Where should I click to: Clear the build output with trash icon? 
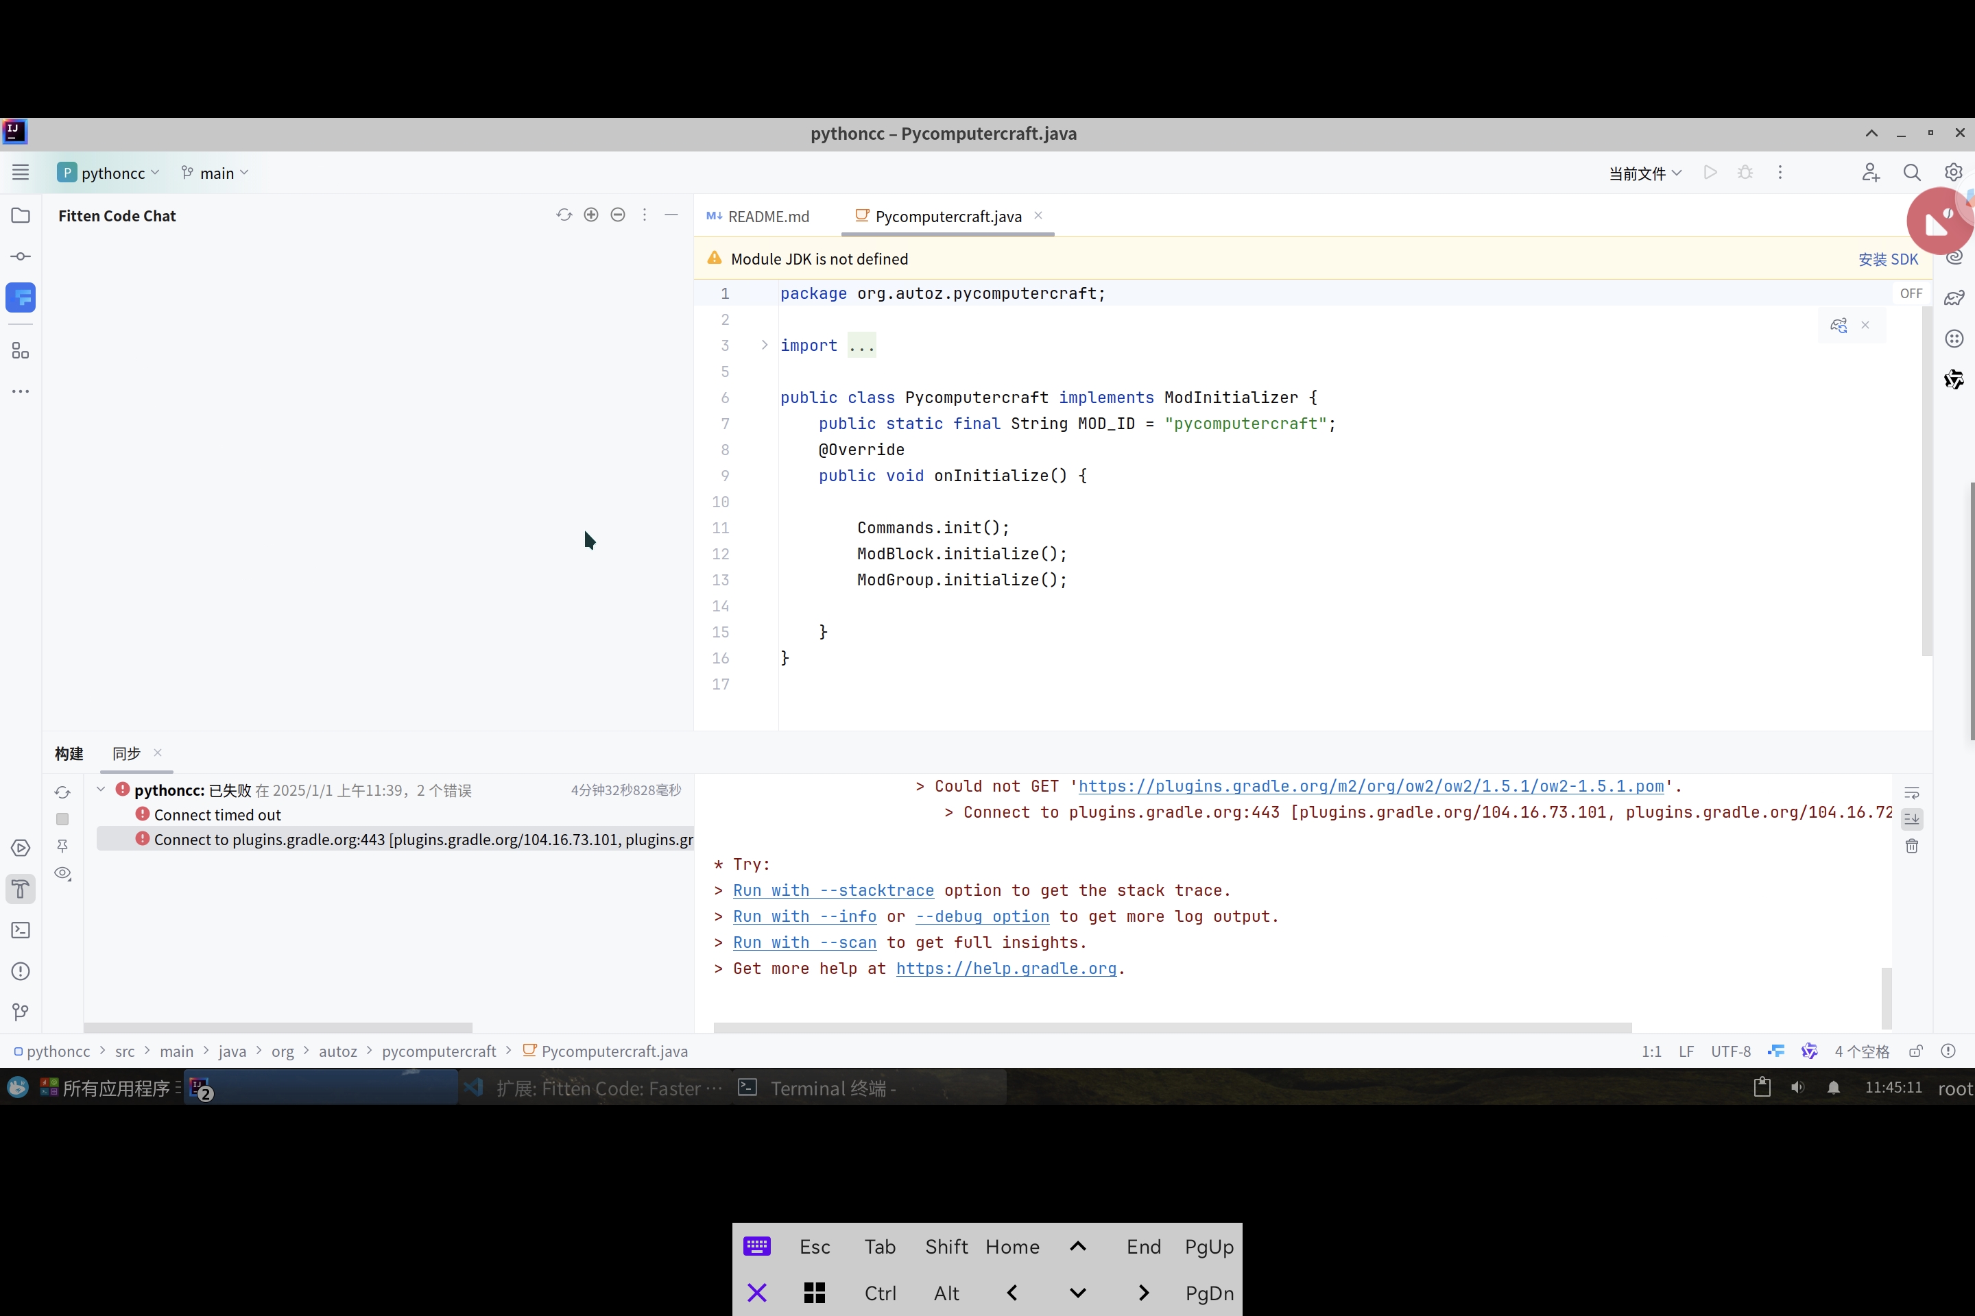click(x=1912, y=846)
